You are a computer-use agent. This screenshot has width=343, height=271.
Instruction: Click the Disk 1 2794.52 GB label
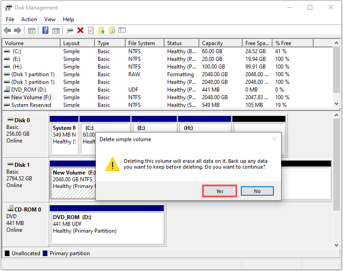click(19, 179)
